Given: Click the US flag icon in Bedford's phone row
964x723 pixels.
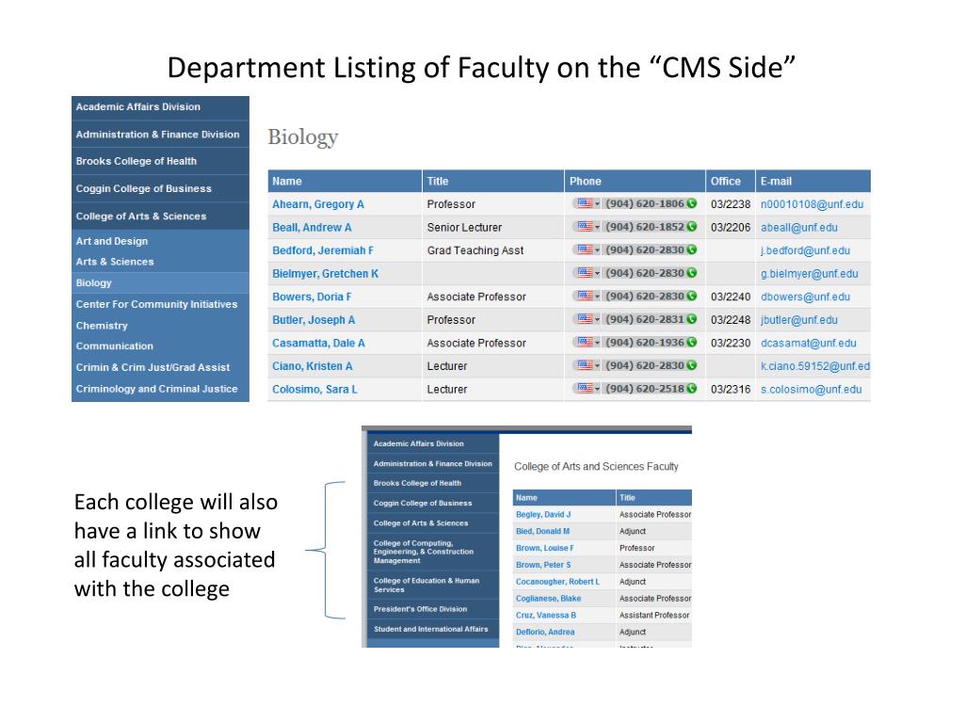Looking at the screenshot, I should click(586, 249).
